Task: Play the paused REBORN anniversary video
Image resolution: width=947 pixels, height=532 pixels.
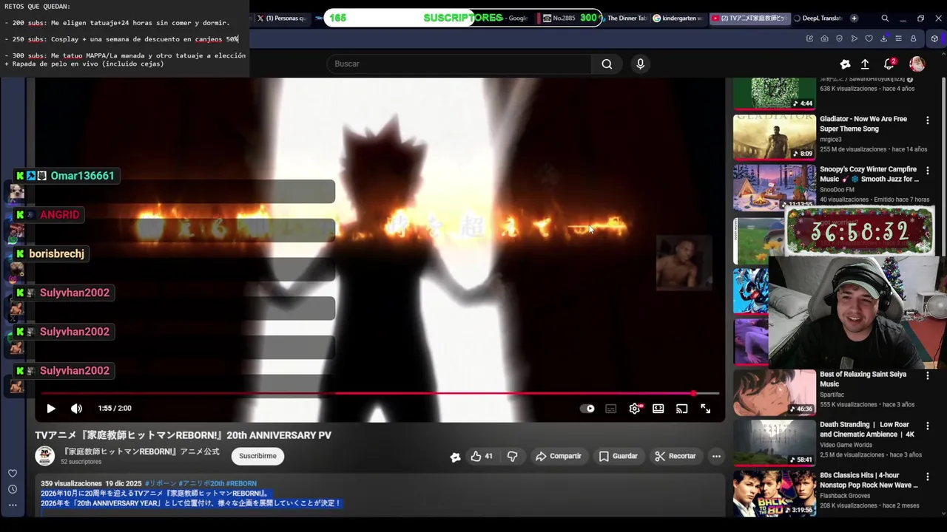Action: [51, 409]
